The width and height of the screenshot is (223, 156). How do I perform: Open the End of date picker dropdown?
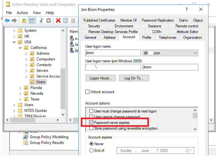(x=191, y=150)
